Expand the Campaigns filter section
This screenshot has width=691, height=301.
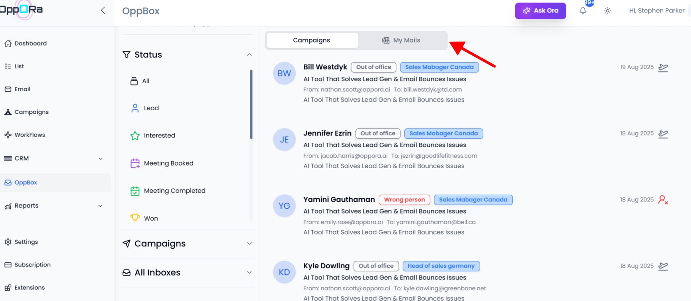coord(249,244)
